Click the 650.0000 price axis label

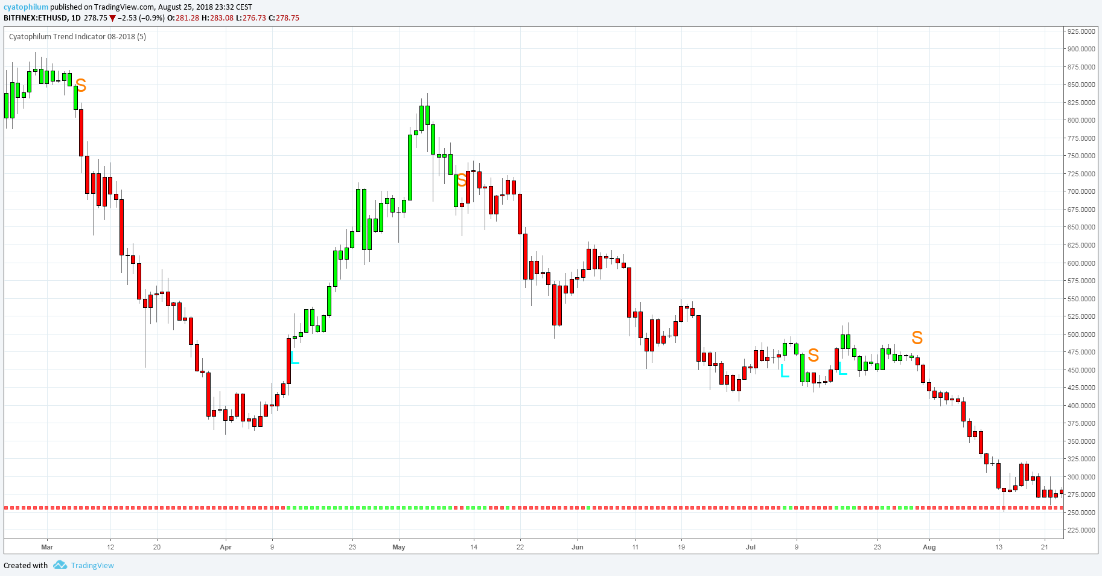1081,227
